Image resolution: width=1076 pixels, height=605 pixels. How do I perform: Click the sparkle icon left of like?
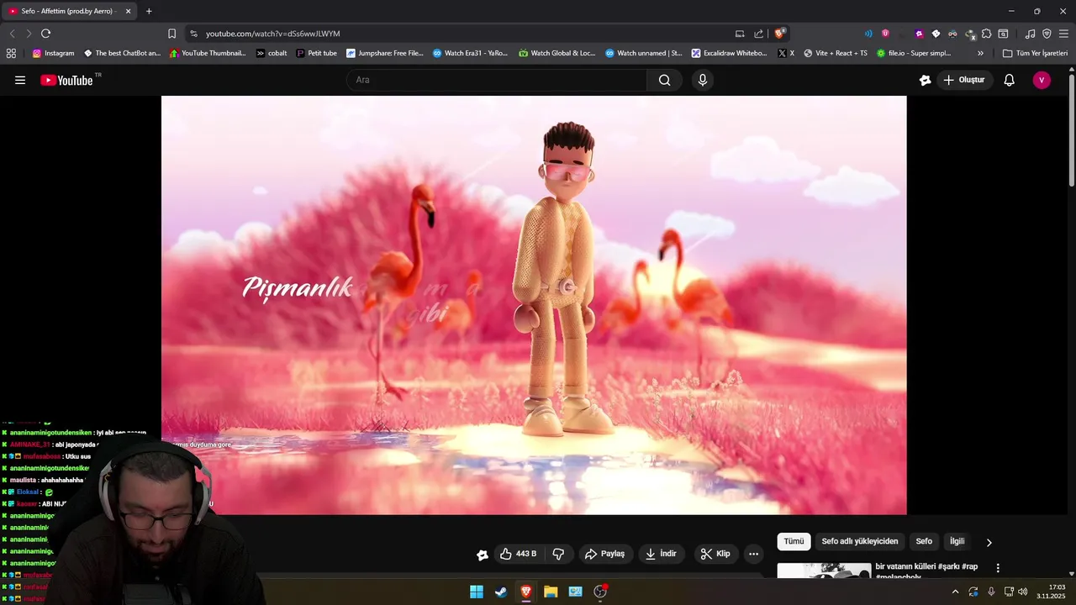click(x=482, y=554)
